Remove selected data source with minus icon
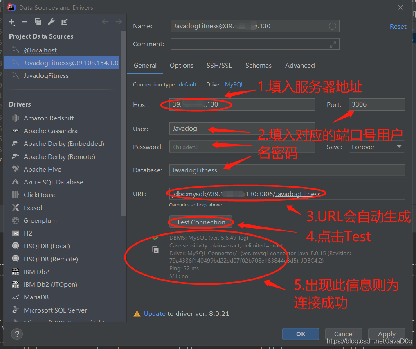This screenshot has width=416, height=349. [x=25, y=22]
